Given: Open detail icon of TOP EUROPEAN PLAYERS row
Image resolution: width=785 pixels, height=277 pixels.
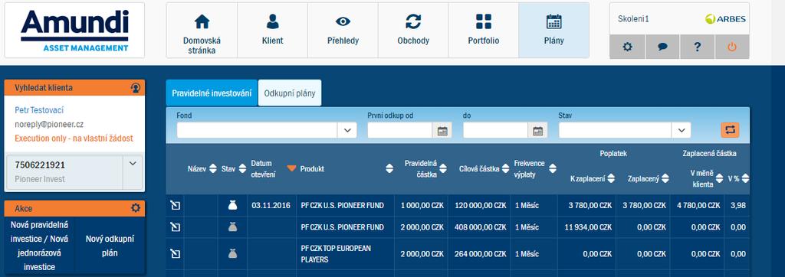Looking at the screenshot, I should pos(175,254).
